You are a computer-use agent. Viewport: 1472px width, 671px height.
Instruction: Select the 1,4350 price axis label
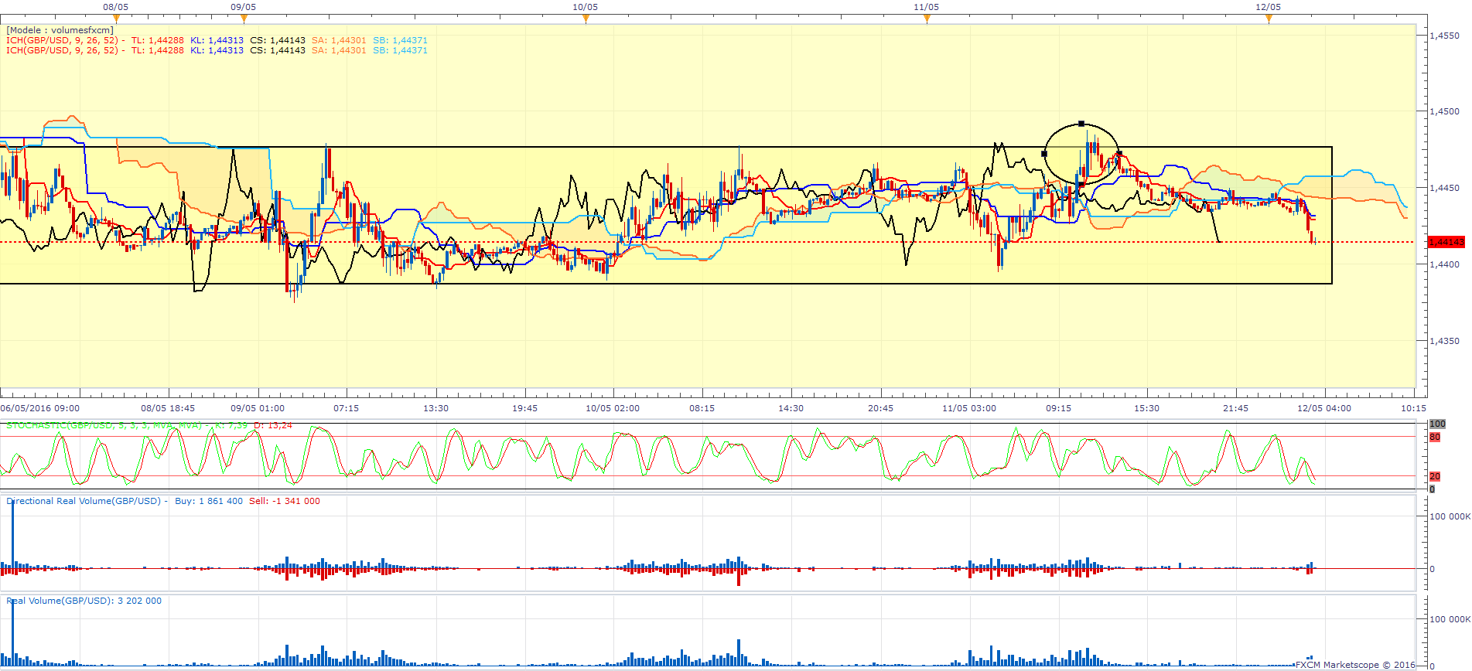click(1444, 341)
